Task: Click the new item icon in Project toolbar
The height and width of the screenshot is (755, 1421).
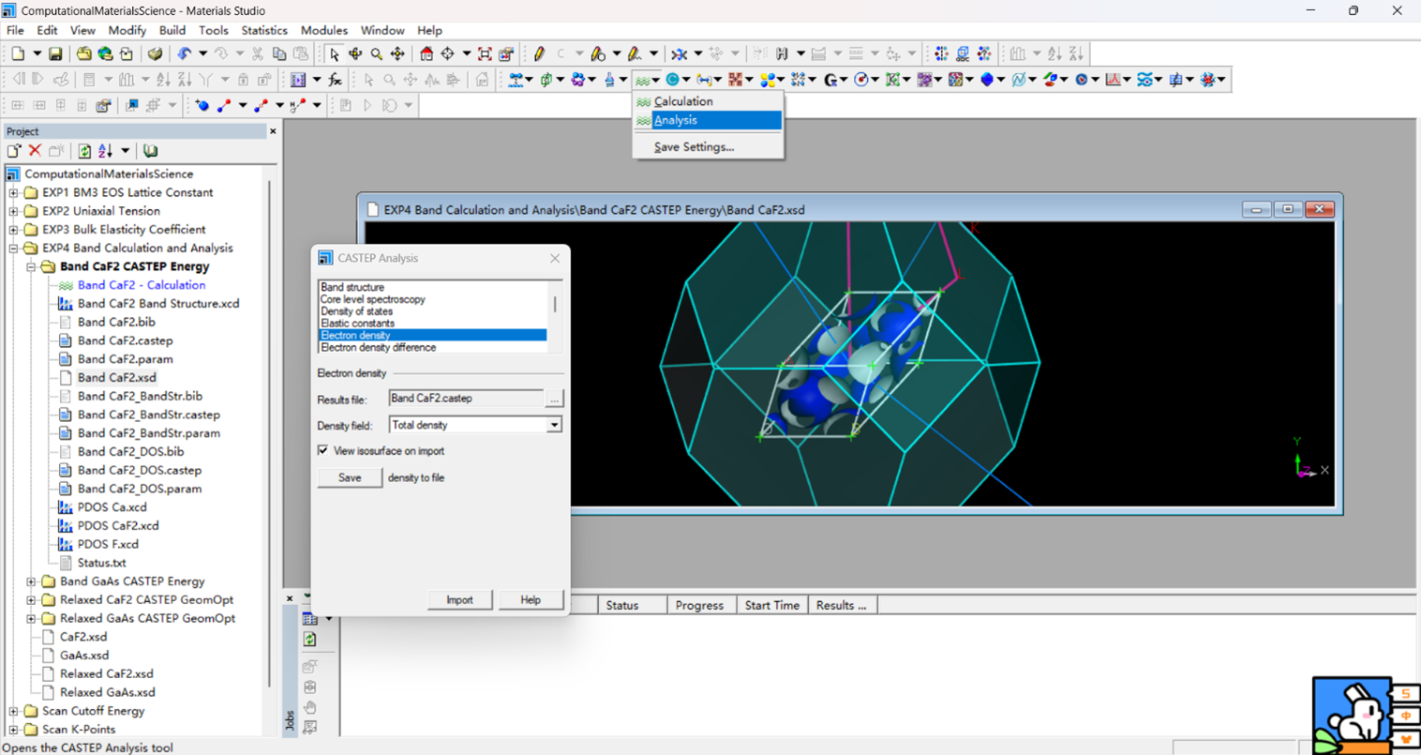Action: point(14,151)
